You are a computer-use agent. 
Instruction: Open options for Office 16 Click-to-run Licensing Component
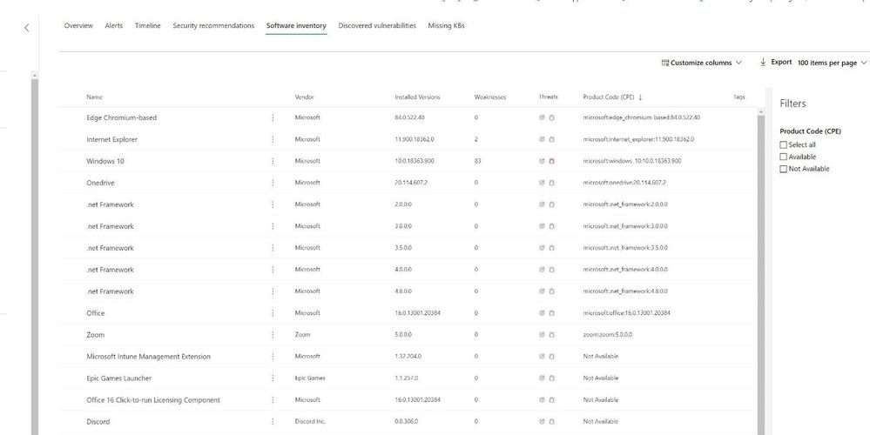point(273,400)
